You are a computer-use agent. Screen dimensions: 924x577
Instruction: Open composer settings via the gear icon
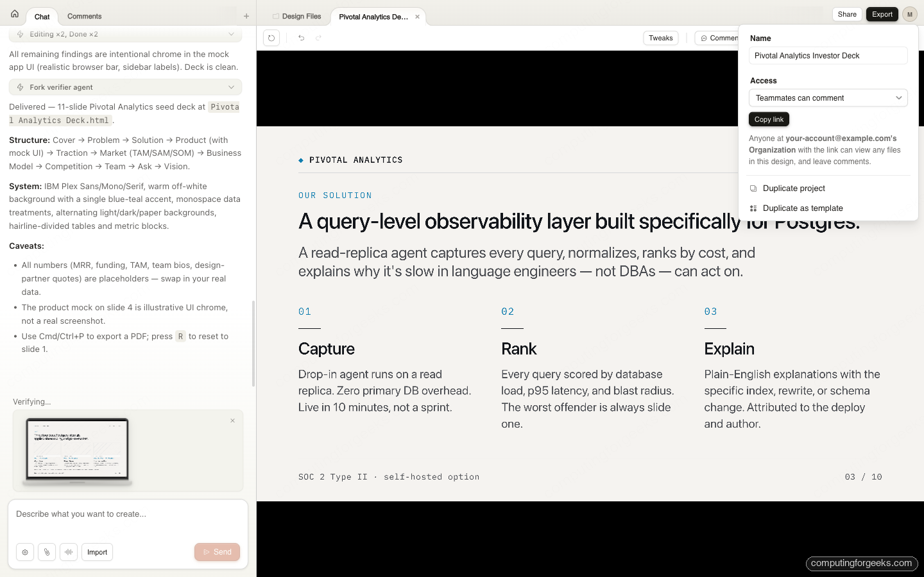click(x=24, y=552)
